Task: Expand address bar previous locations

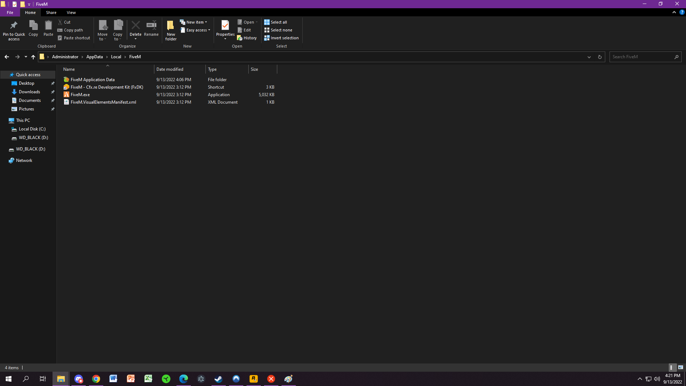Action: click(x=589, y=57)
